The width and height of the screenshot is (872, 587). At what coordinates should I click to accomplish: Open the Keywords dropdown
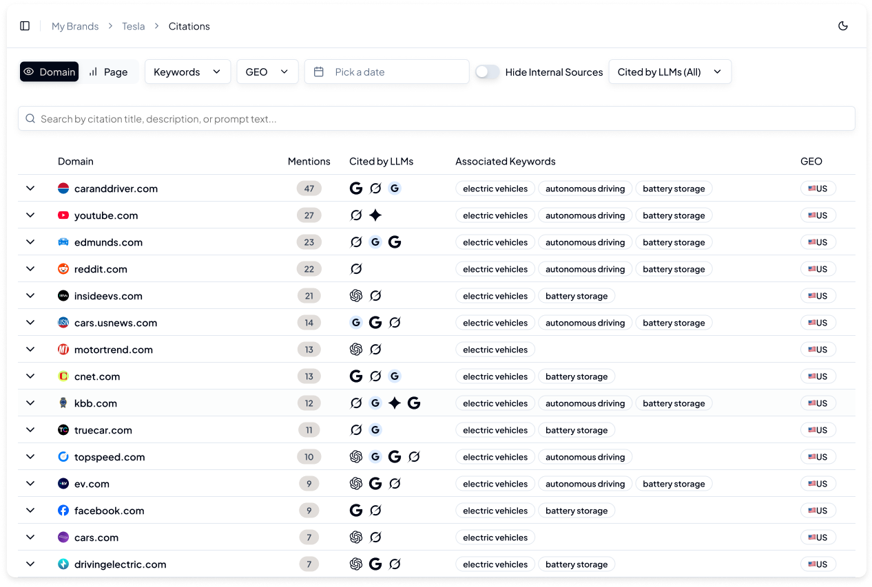click(187, 72)
